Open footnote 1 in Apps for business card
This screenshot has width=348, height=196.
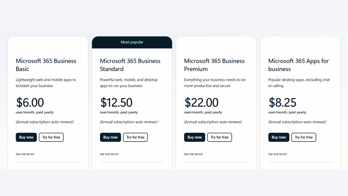[326, 121]
